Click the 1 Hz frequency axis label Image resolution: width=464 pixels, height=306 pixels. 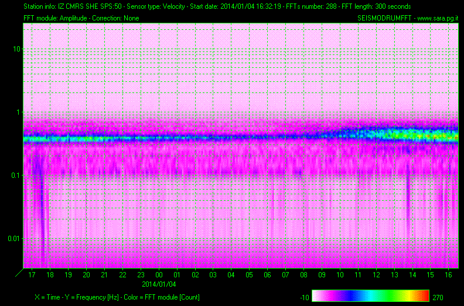tap(19, 112)
